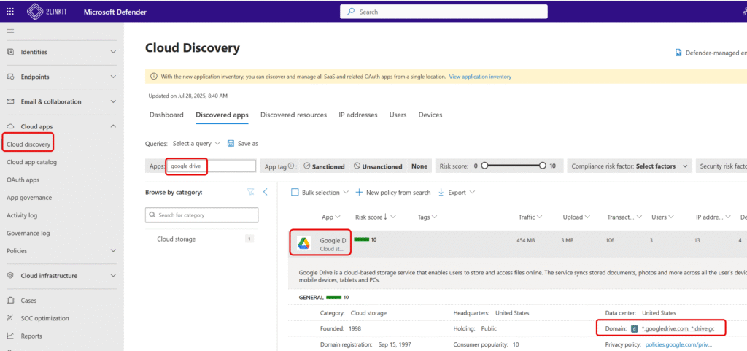Toggle the Unsanctioned app tag filter

pos(378,166)
